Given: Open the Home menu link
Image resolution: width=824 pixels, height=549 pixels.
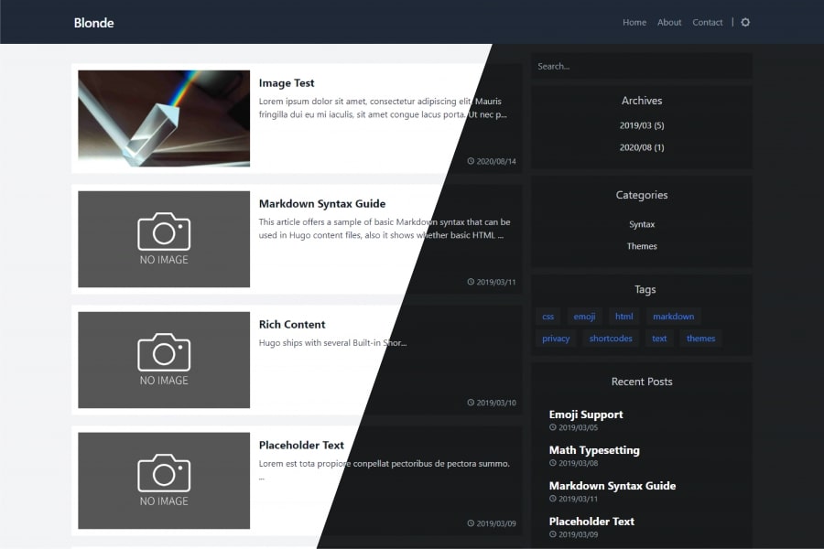Looking at the screenshot, I should pos(634,22).
